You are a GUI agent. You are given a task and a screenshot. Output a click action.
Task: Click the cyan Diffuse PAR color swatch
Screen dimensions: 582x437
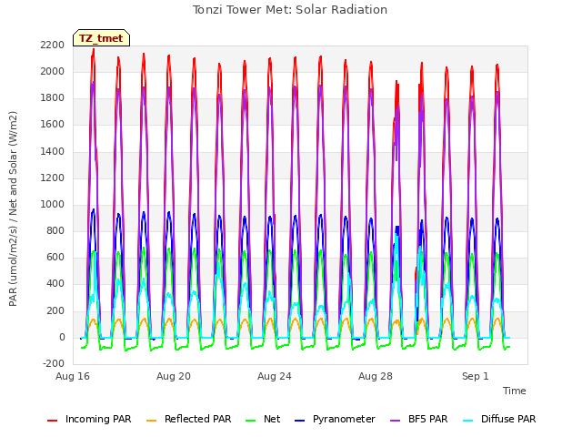click(468, 421)
